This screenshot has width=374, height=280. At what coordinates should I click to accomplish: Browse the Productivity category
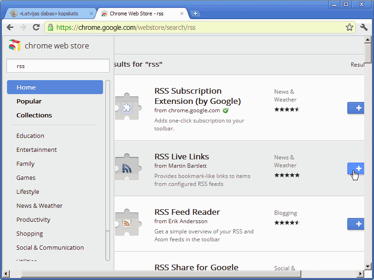pos(34,220)
